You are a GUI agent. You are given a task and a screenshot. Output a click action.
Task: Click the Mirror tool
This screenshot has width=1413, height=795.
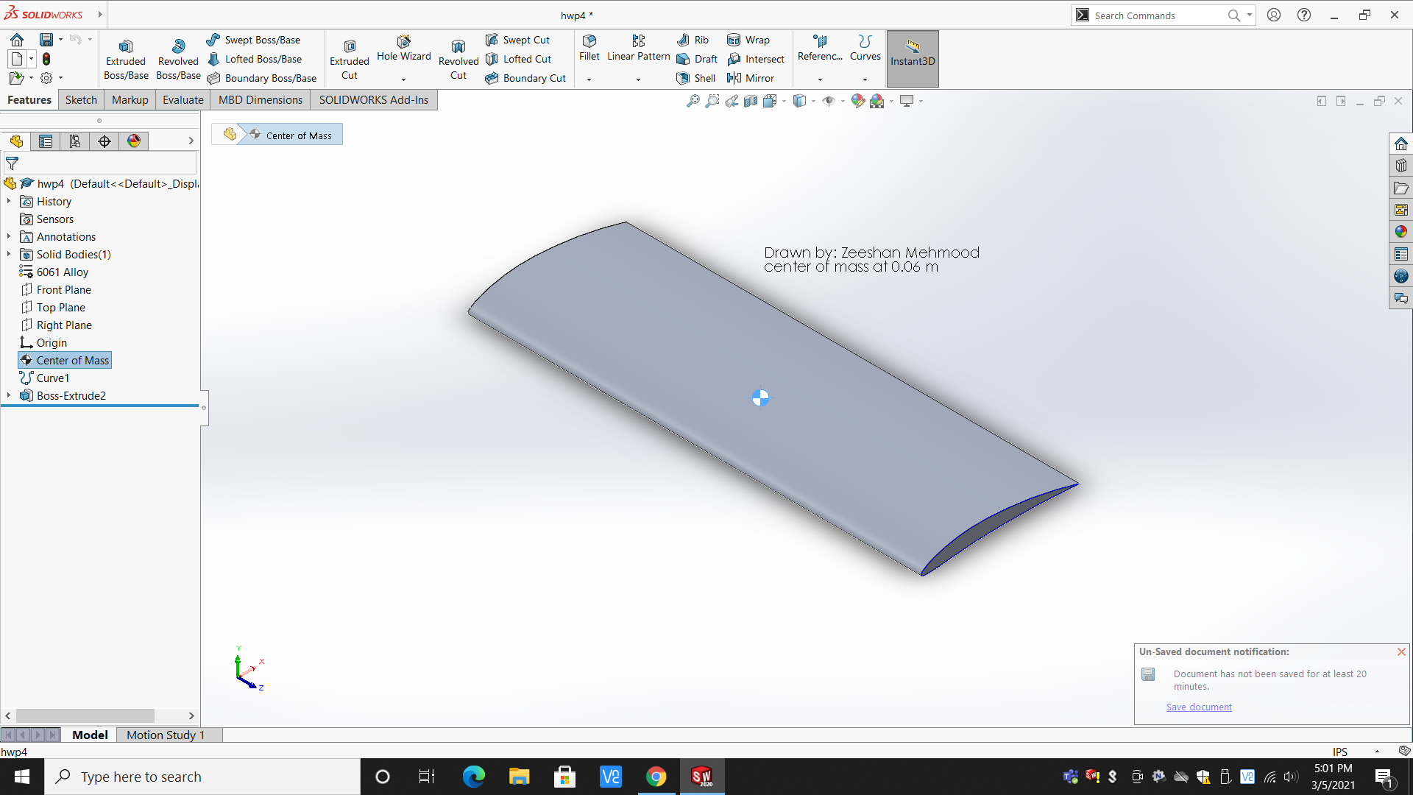click(x=751, y=78)
